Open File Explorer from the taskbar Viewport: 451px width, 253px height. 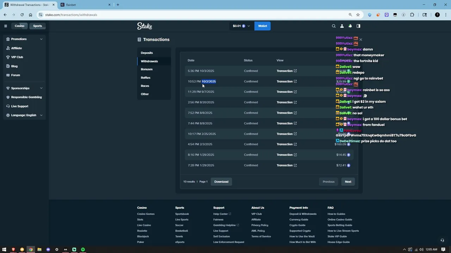point(39,249)
